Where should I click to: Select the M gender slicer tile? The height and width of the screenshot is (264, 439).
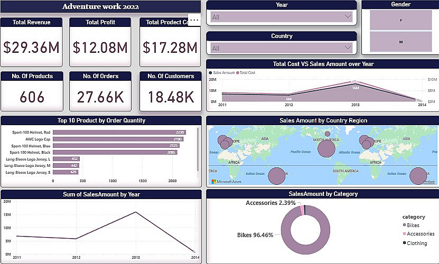[x=400, y=42]
